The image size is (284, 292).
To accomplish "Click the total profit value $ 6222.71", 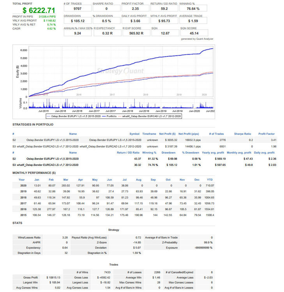I will pyautogui.click(x=39, y=10).
